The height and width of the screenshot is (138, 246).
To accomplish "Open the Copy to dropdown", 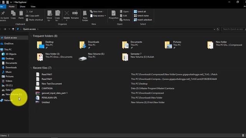I will click(57, 16).
